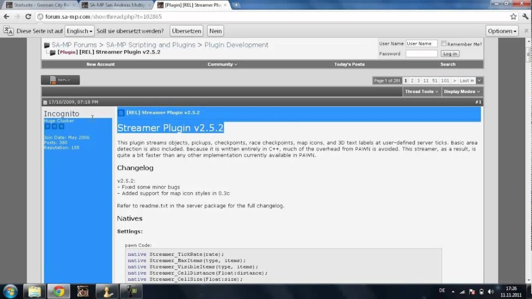Go back with the browser back arrow

(6, 17)
